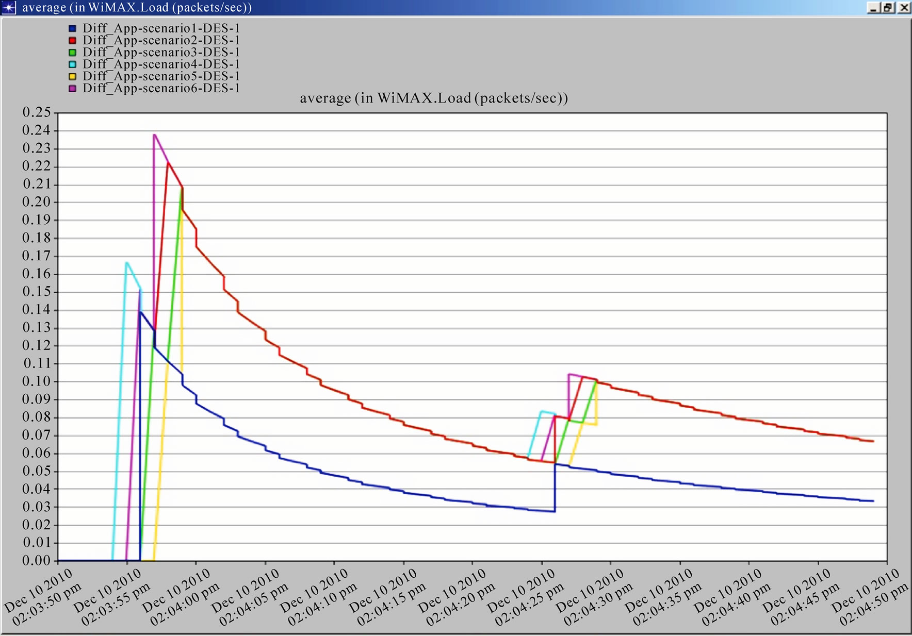Close the average WiMAX.Load window
Screen dimensions: 912x636
(904, 8)
